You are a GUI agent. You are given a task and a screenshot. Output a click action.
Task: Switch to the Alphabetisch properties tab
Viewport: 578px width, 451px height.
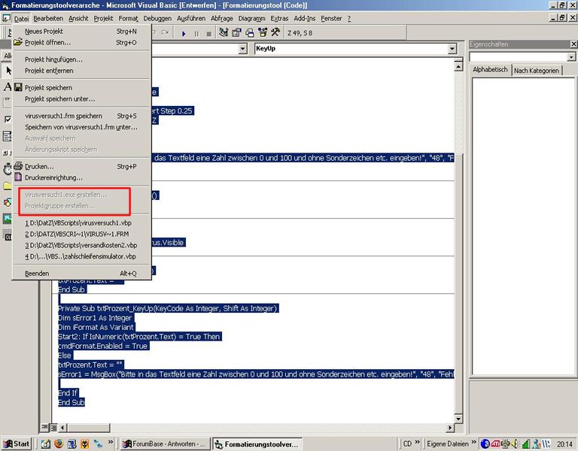pos(490,70)
